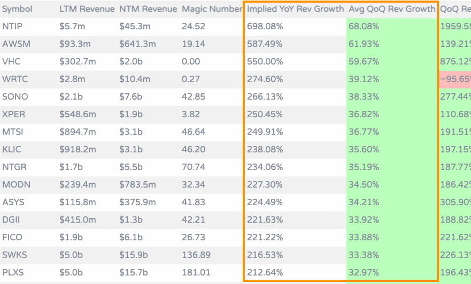Click NTIP NTM Revenue $45.3m
471x284 pixels.
click(135, 26)
